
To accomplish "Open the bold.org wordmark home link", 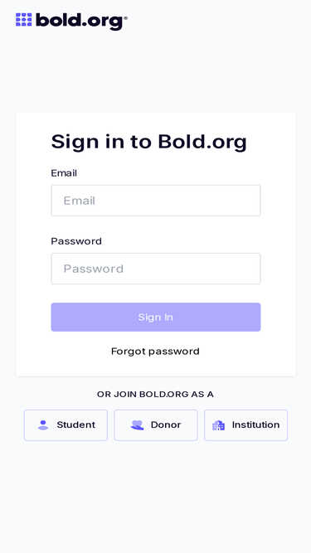I will tap(71, 22).
